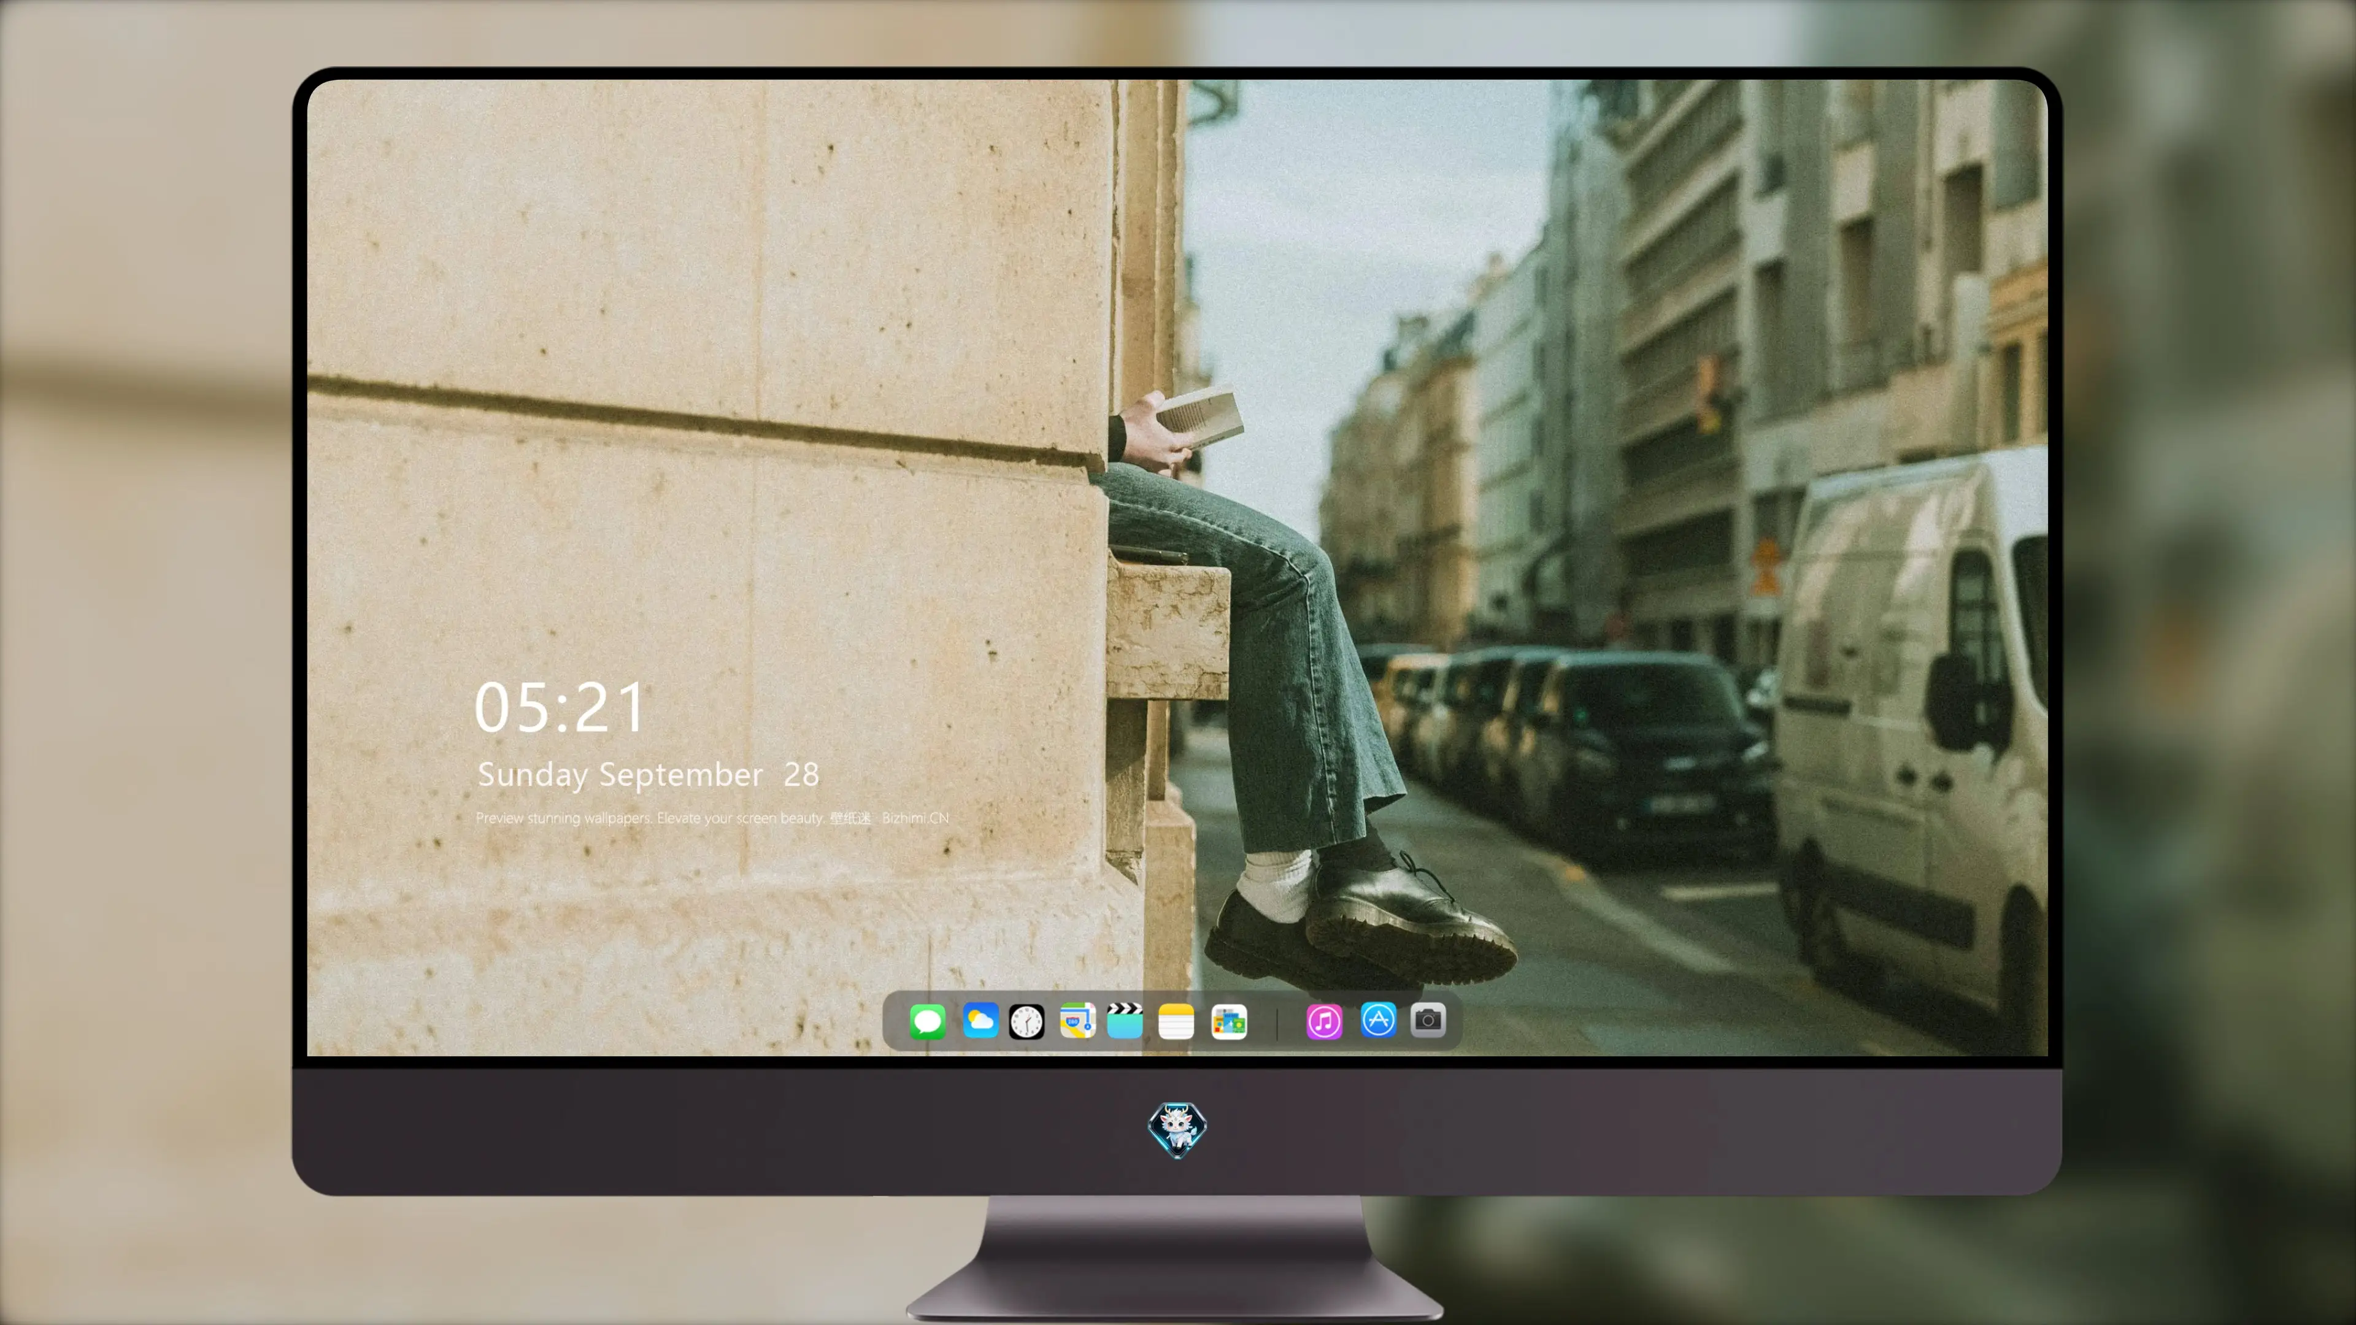
Task: Launch the Videos clapperboard app
Action: click(x=1125, y=1021)
